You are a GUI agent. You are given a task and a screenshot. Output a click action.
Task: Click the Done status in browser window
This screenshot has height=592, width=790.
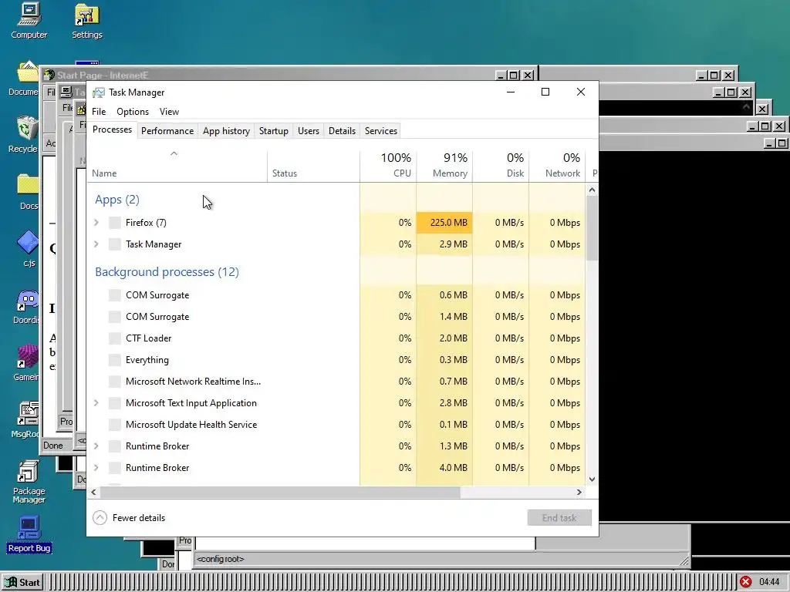click(x=53, y=445)
